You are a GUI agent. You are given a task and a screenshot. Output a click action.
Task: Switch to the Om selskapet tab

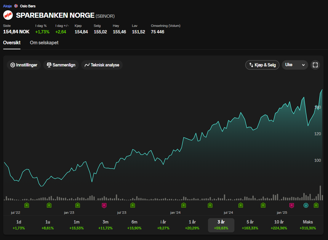pos(44,43)
